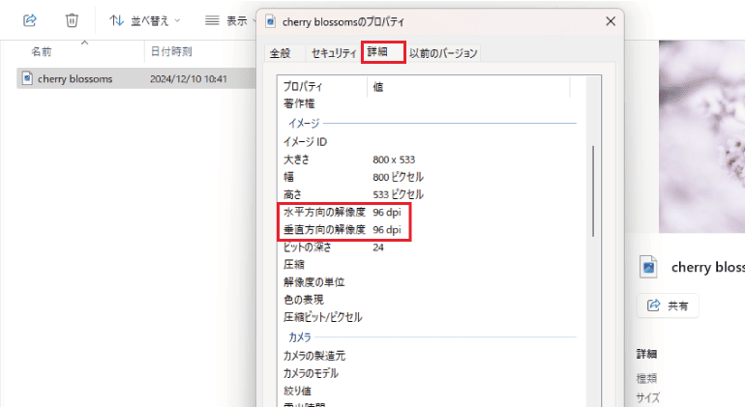Switch to the セキュリティ tab
This screenshot has height=407, width=745.
click(334, 53)
